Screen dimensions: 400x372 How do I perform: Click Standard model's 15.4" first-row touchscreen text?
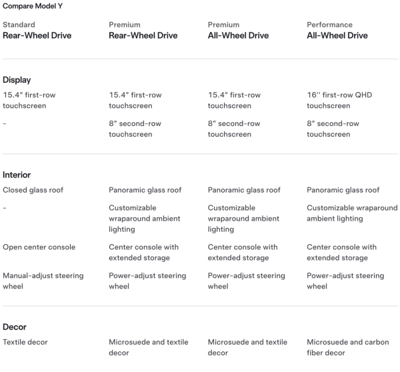point(29,100)
